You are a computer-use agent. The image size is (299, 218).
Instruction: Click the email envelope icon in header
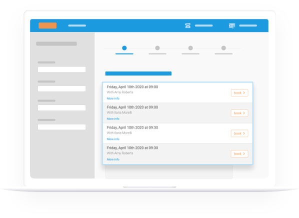point(232,25)
